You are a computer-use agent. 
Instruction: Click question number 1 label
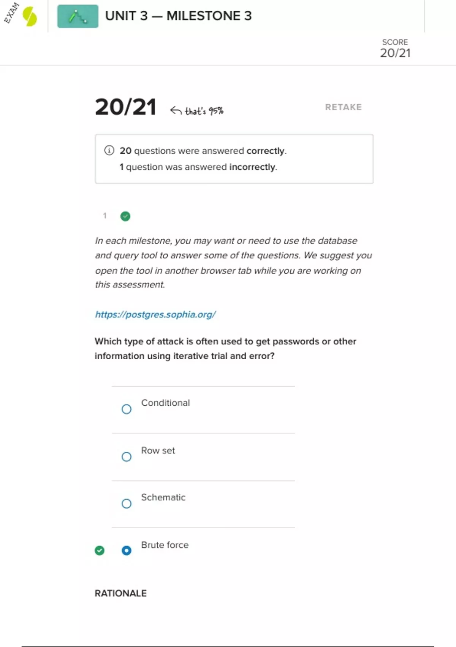tap(105, 216)
